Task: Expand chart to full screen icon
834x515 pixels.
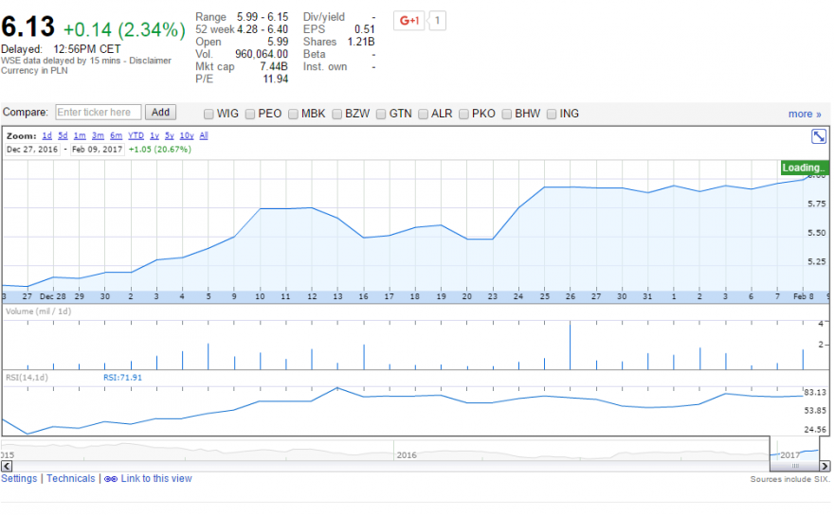Action: (x=819, y=136)
